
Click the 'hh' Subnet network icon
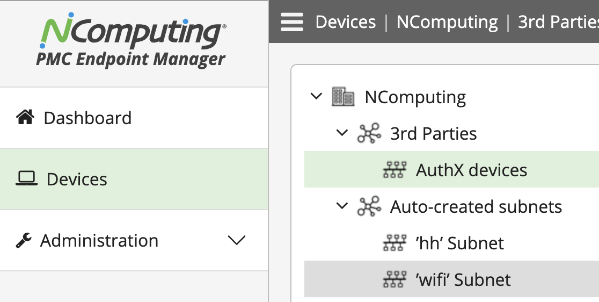point(395,243)
